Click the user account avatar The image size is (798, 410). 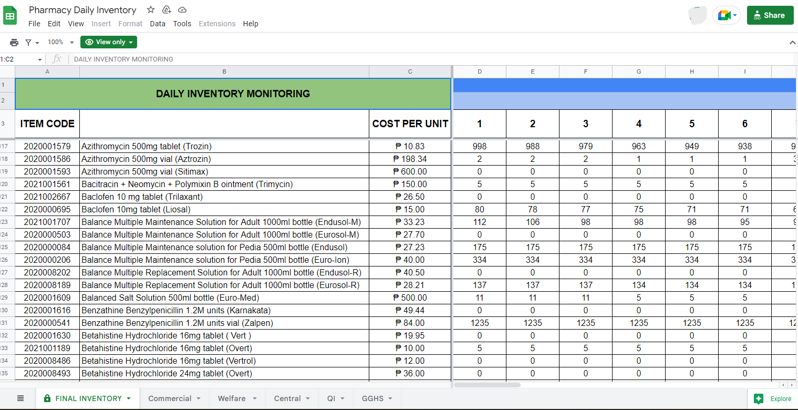(698, 15)
